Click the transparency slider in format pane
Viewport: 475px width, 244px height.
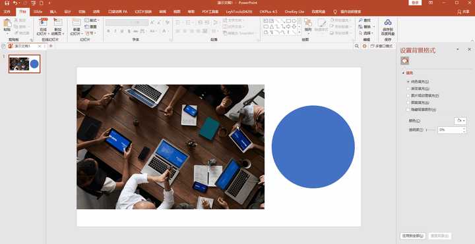click(x=430, y=130)
